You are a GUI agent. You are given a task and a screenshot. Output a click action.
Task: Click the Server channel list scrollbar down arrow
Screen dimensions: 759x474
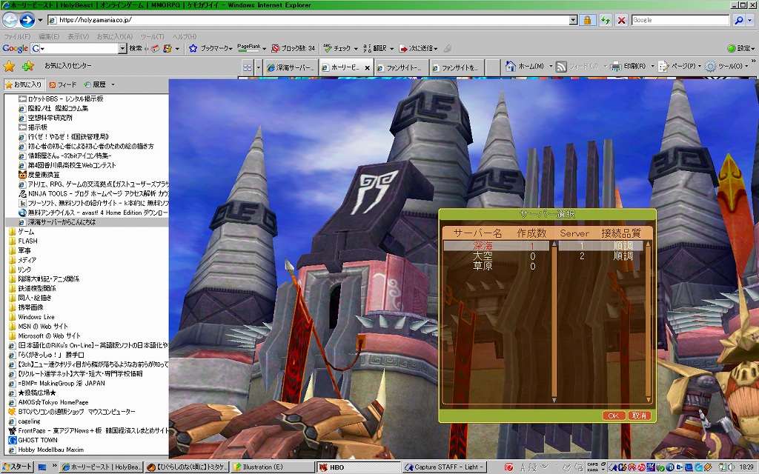(648, 400)
